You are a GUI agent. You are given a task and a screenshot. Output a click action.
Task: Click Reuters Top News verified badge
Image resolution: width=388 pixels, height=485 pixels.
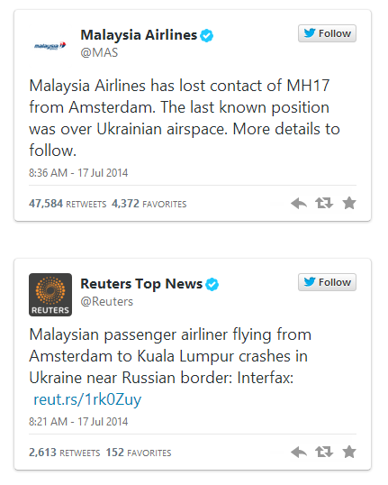tap(212, 284)
